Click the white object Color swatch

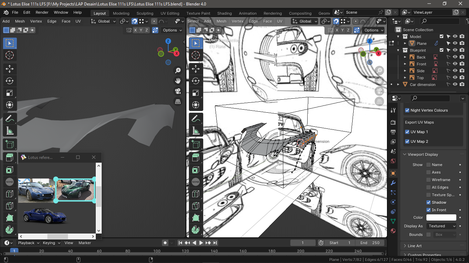(441, 217)
